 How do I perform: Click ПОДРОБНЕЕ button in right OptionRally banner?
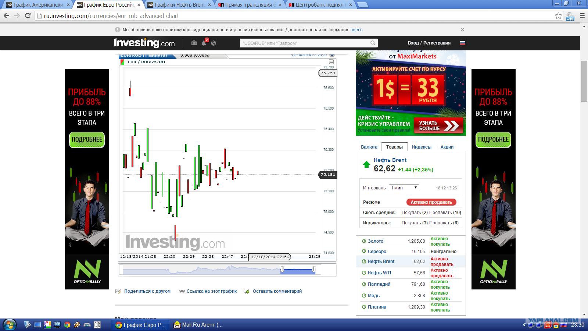pos(493,140)
